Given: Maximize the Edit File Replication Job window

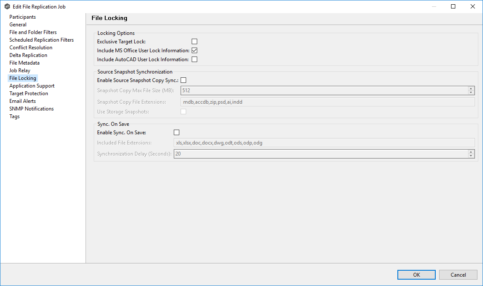Looking at the screenshot, I should 453,6.
